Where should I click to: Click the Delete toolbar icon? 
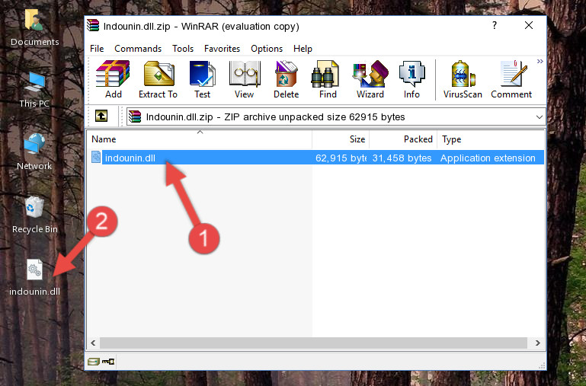pyautogui.click(x=286, y=79)
